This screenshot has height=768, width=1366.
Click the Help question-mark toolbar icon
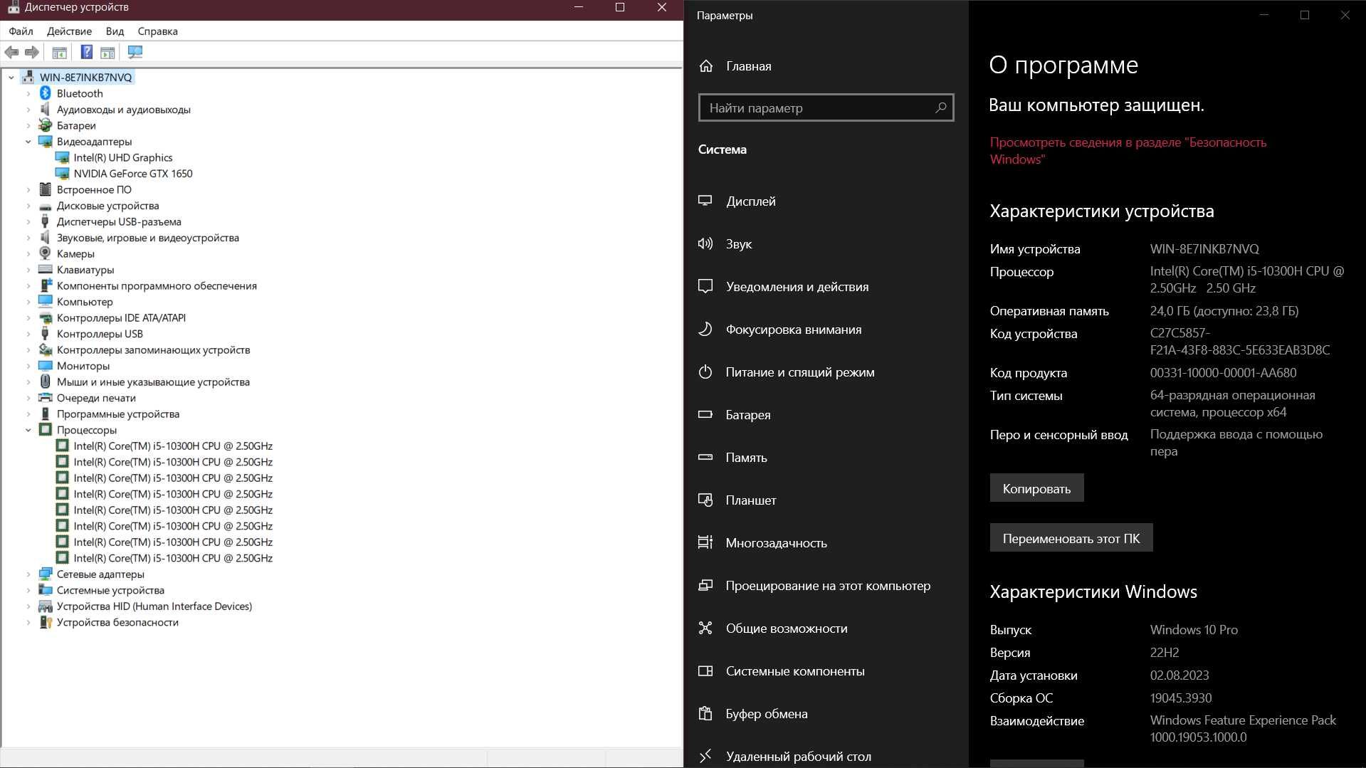86,52
